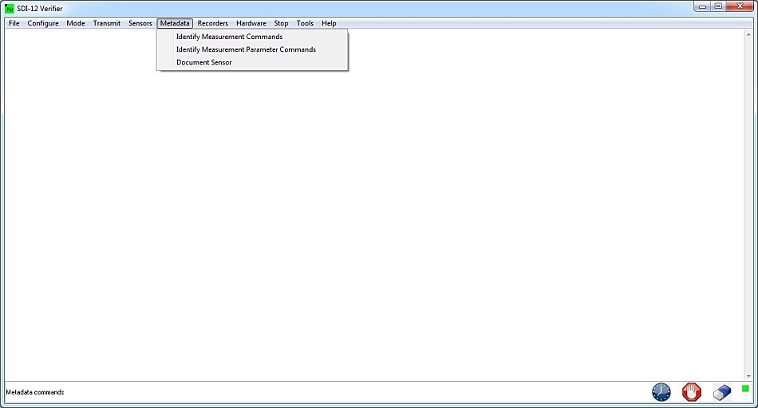Viewport: 758px width, 408px height.
Task: Open the Configure menu
Action: pyautogui.click(x=43, y=23)
